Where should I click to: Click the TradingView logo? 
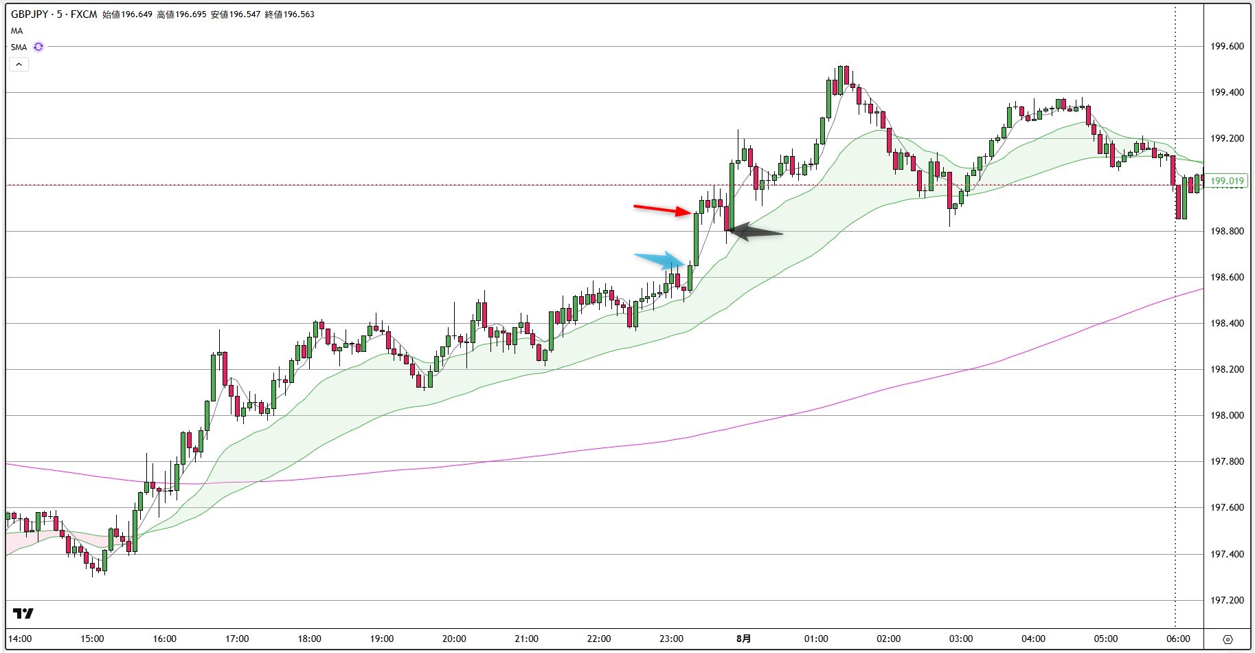point(23,613)
